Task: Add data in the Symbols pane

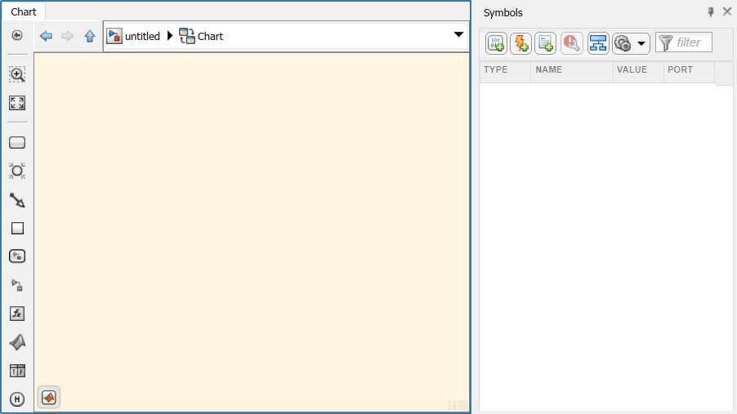Action: [x=496, y=43]
